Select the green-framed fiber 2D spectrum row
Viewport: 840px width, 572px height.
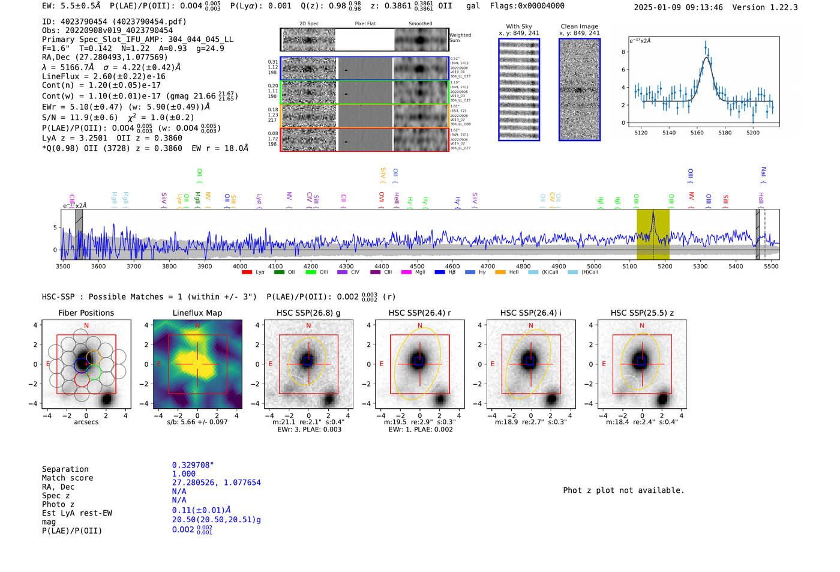[365, 92]
